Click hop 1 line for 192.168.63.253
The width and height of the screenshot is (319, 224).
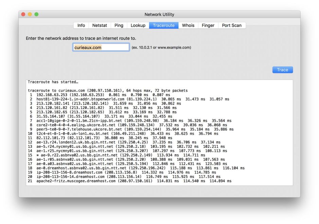99,95
